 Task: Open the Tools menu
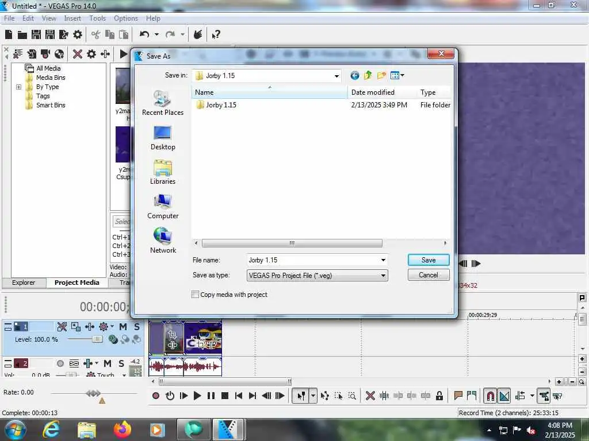[97, 18]
